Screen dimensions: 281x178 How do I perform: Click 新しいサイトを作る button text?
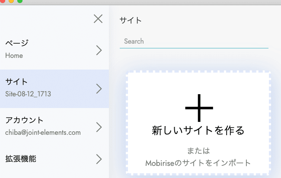point(198,130)
